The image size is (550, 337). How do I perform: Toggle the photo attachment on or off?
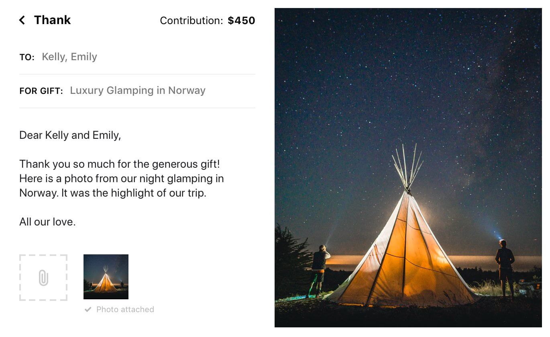[x=119, y=309]
